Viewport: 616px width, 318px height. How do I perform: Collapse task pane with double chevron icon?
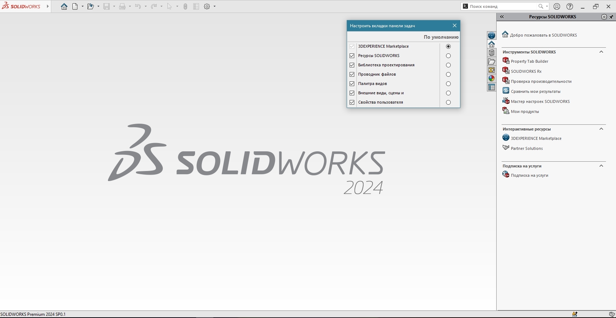[502, 17]
